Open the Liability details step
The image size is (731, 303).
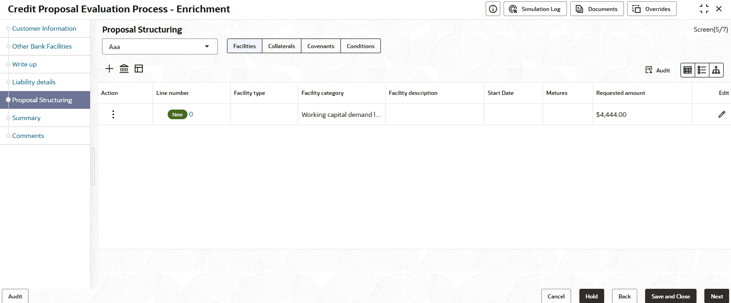pyautogui.click(x=34, y=82)
